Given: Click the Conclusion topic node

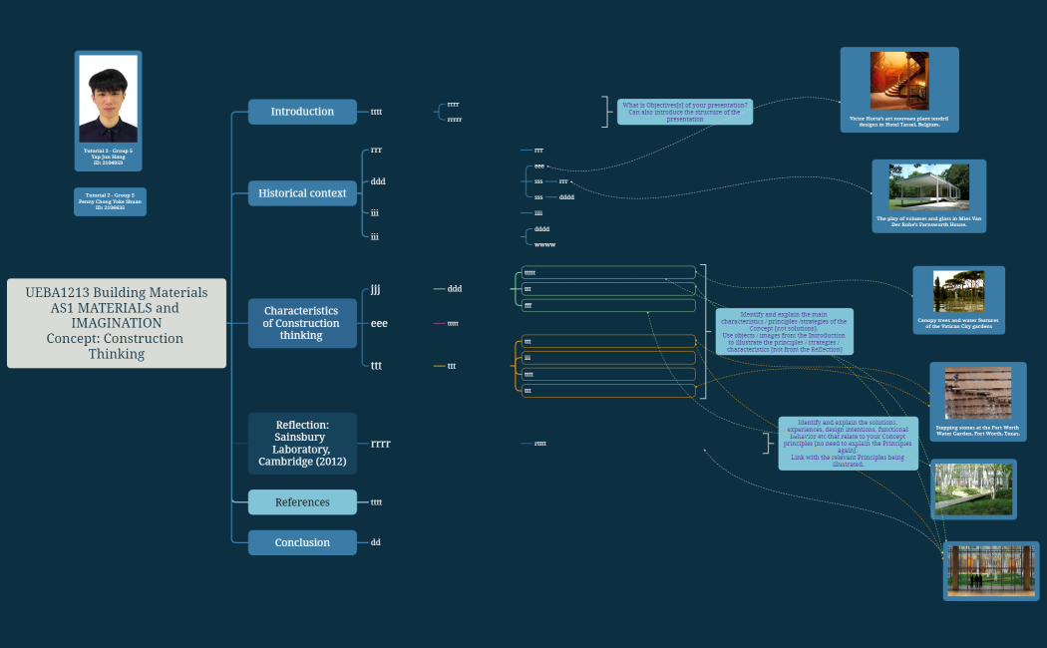Looking at the screenshot, I should click(302, 542).
